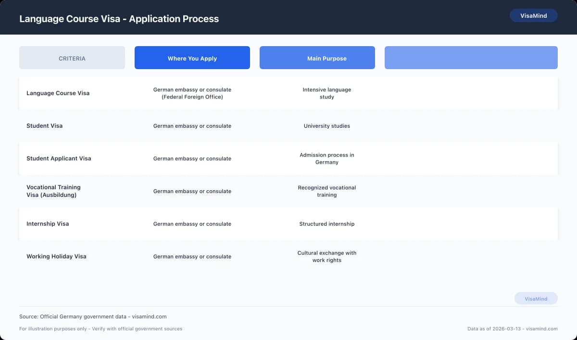Click the empty light-blue column header

[x=471, y=58]
